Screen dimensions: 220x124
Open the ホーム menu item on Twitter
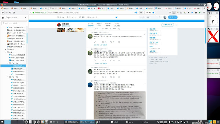pos(60,17)
